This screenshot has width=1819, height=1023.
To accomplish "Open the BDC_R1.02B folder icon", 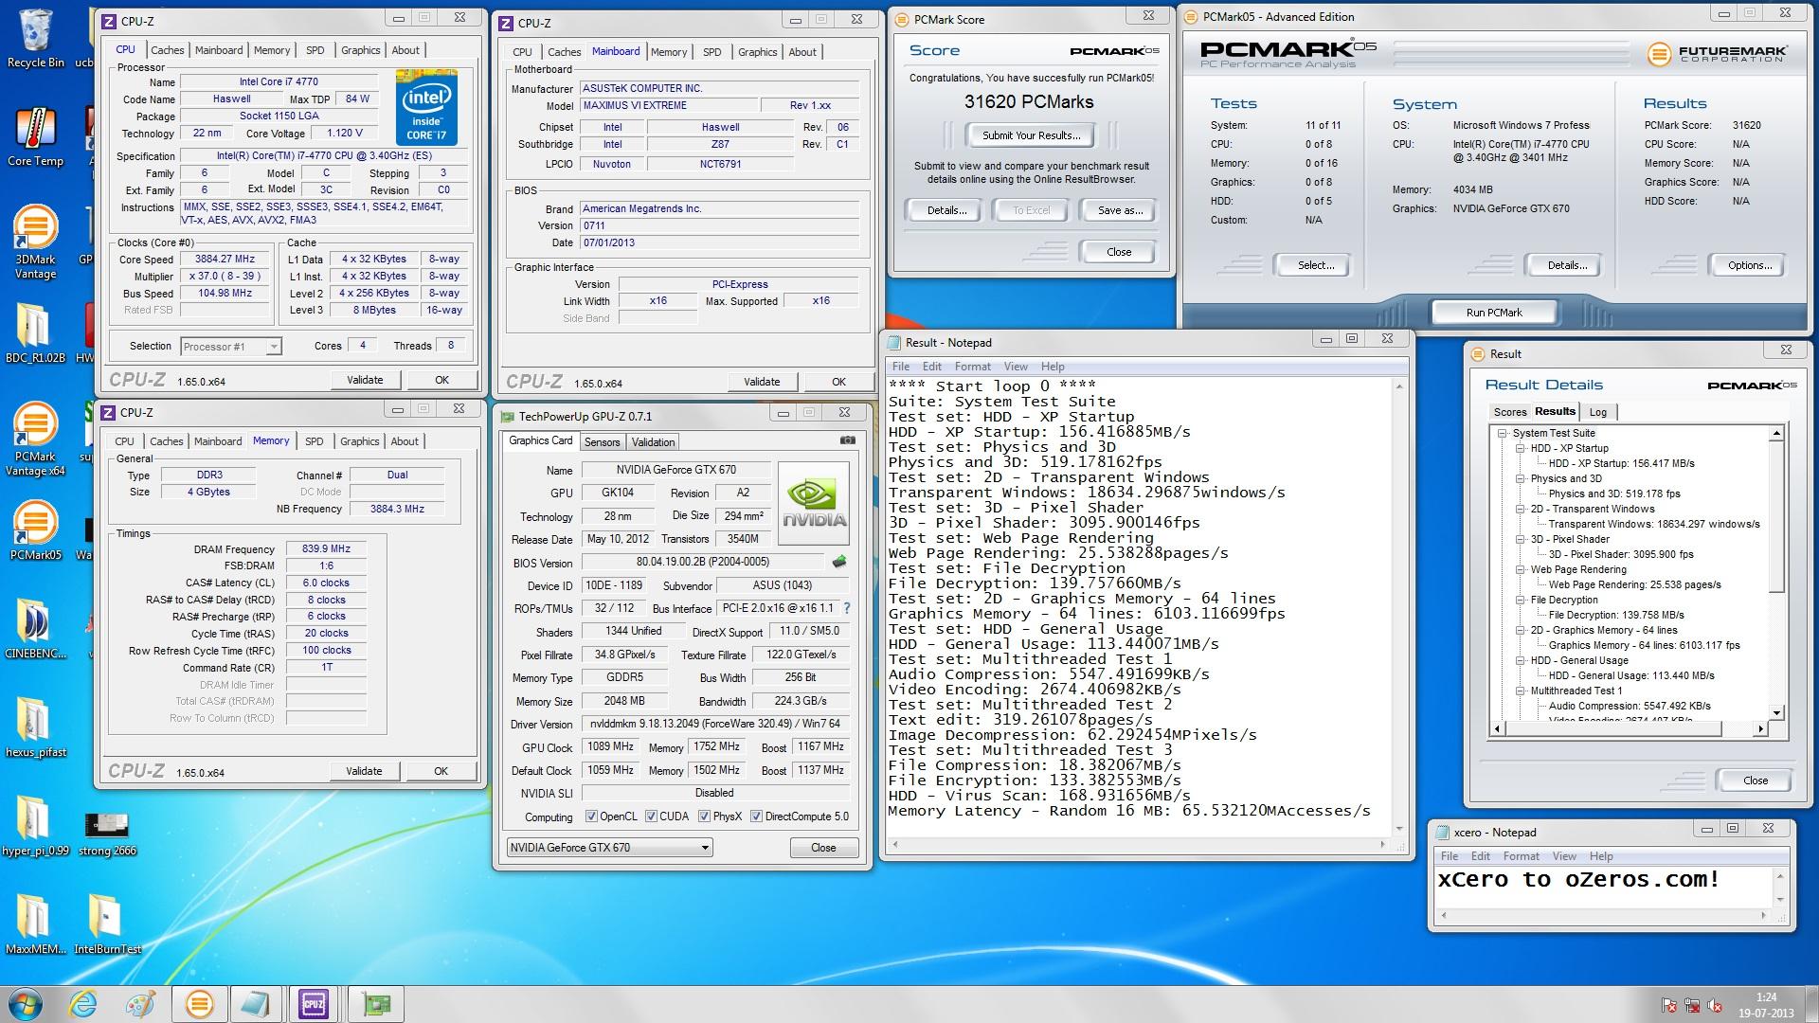I will pyautogui.click(x=35, y=333).
